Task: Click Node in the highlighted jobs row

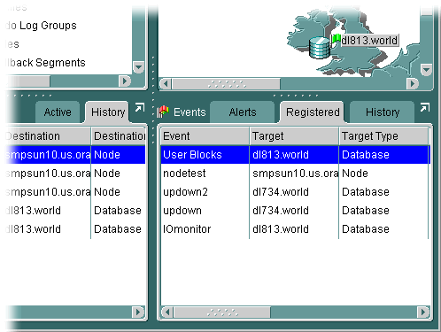Action: pos(107,155)
